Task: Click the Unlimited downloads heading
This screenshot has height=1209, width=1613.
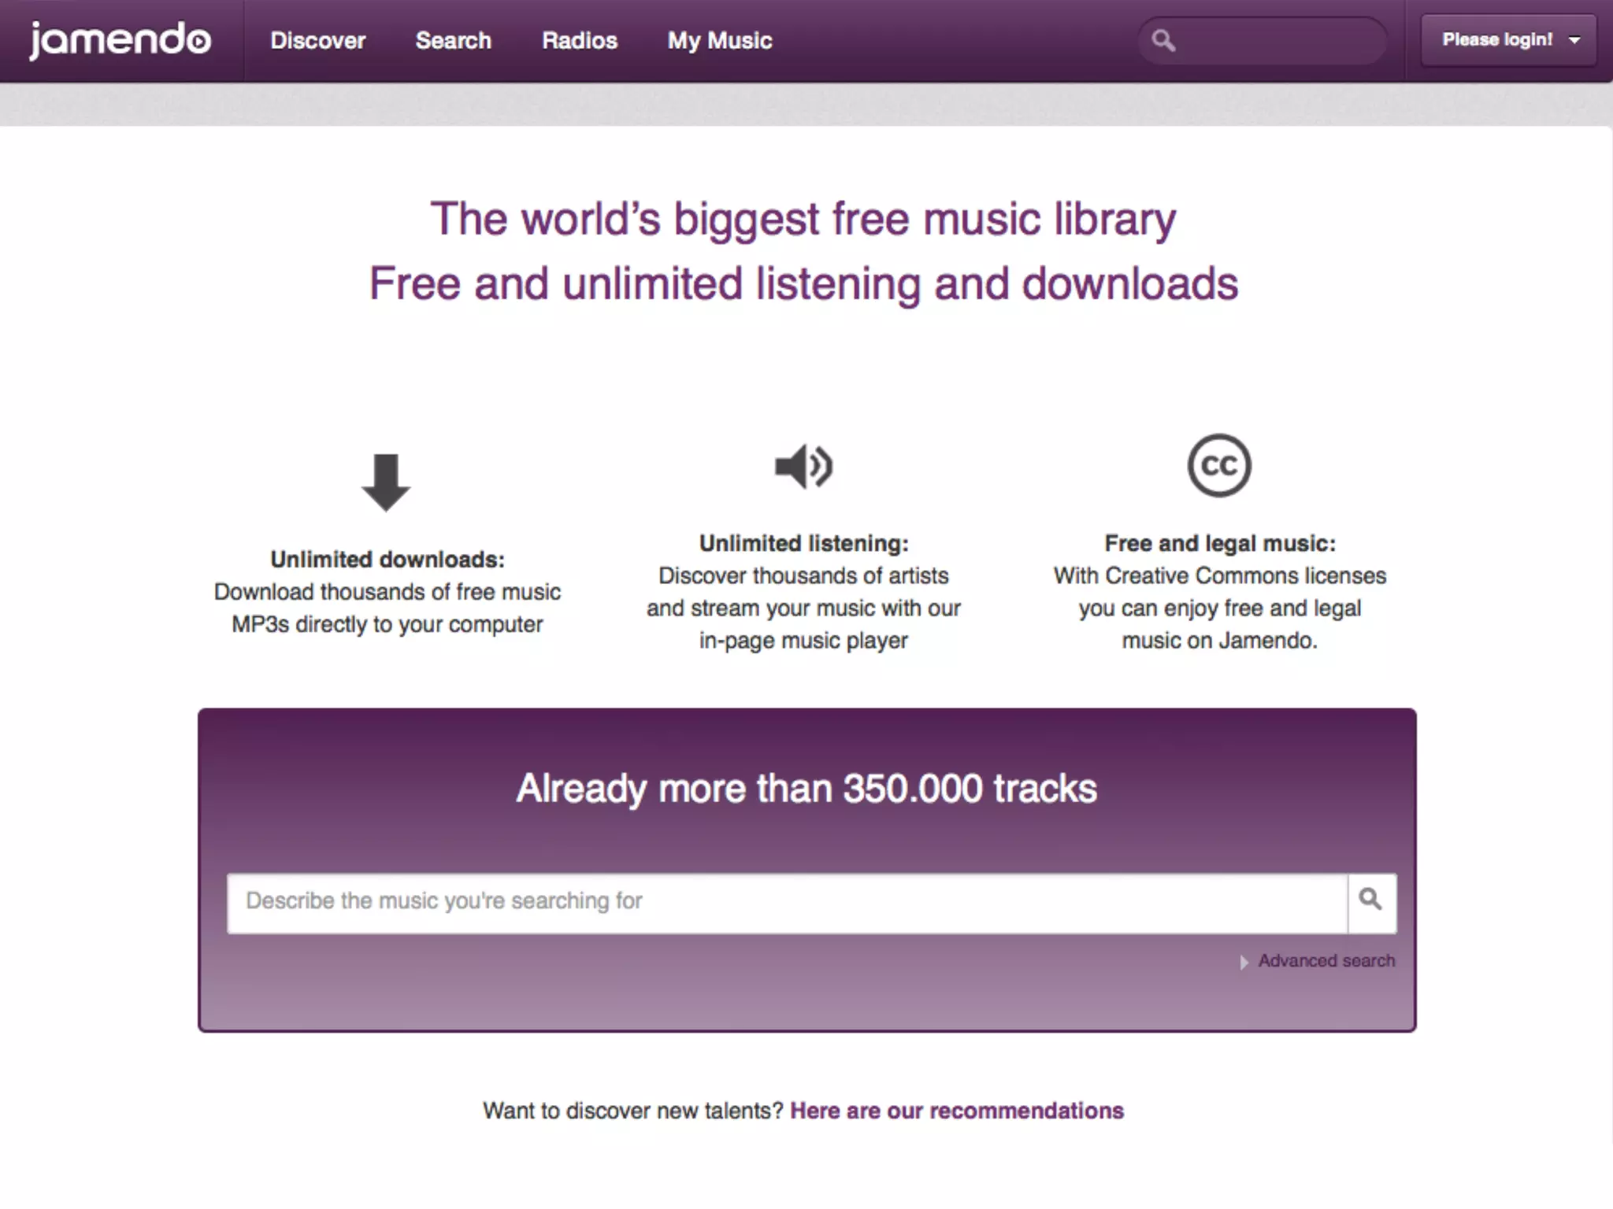Action: tap(387, 560)
